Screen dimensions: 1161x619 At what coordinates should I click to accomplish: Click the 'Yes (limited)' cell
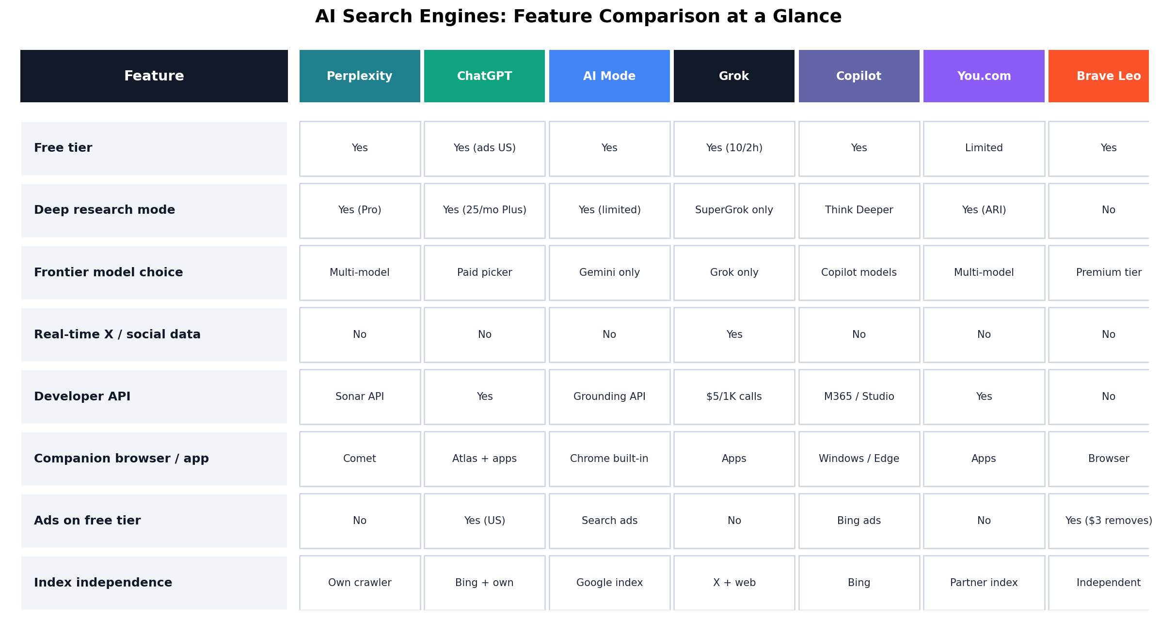coord(609,210)
